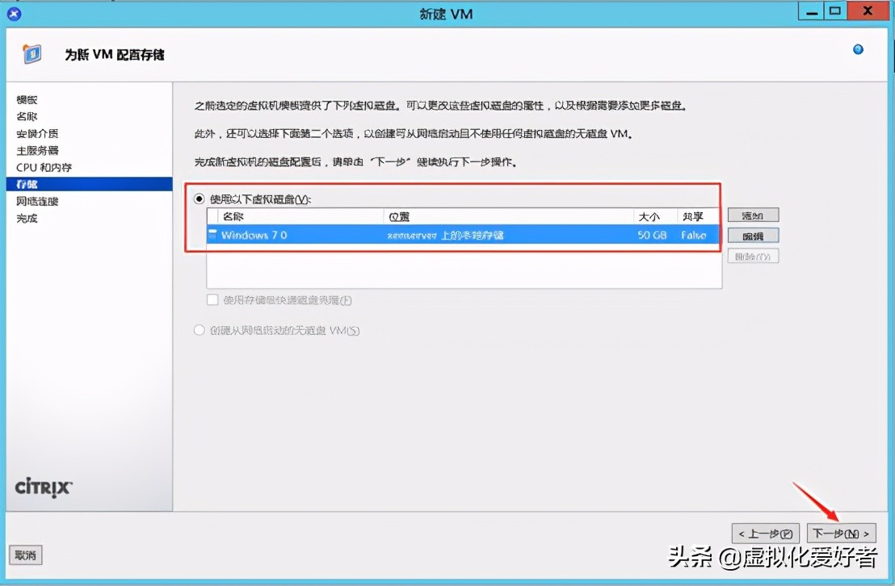Sort by the shared column header
895x586 pixels.
(698, 217)
